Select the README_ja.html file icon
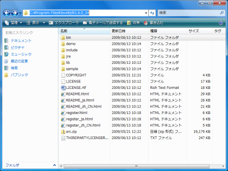The image size is (228, 171). [x=63, y=100]
